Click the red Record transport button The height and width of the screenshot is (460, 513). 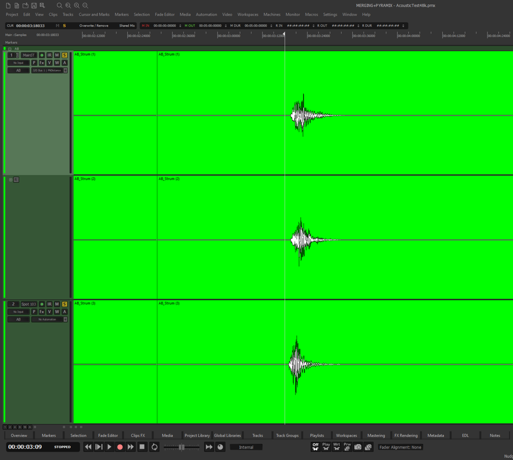point(120,447)
